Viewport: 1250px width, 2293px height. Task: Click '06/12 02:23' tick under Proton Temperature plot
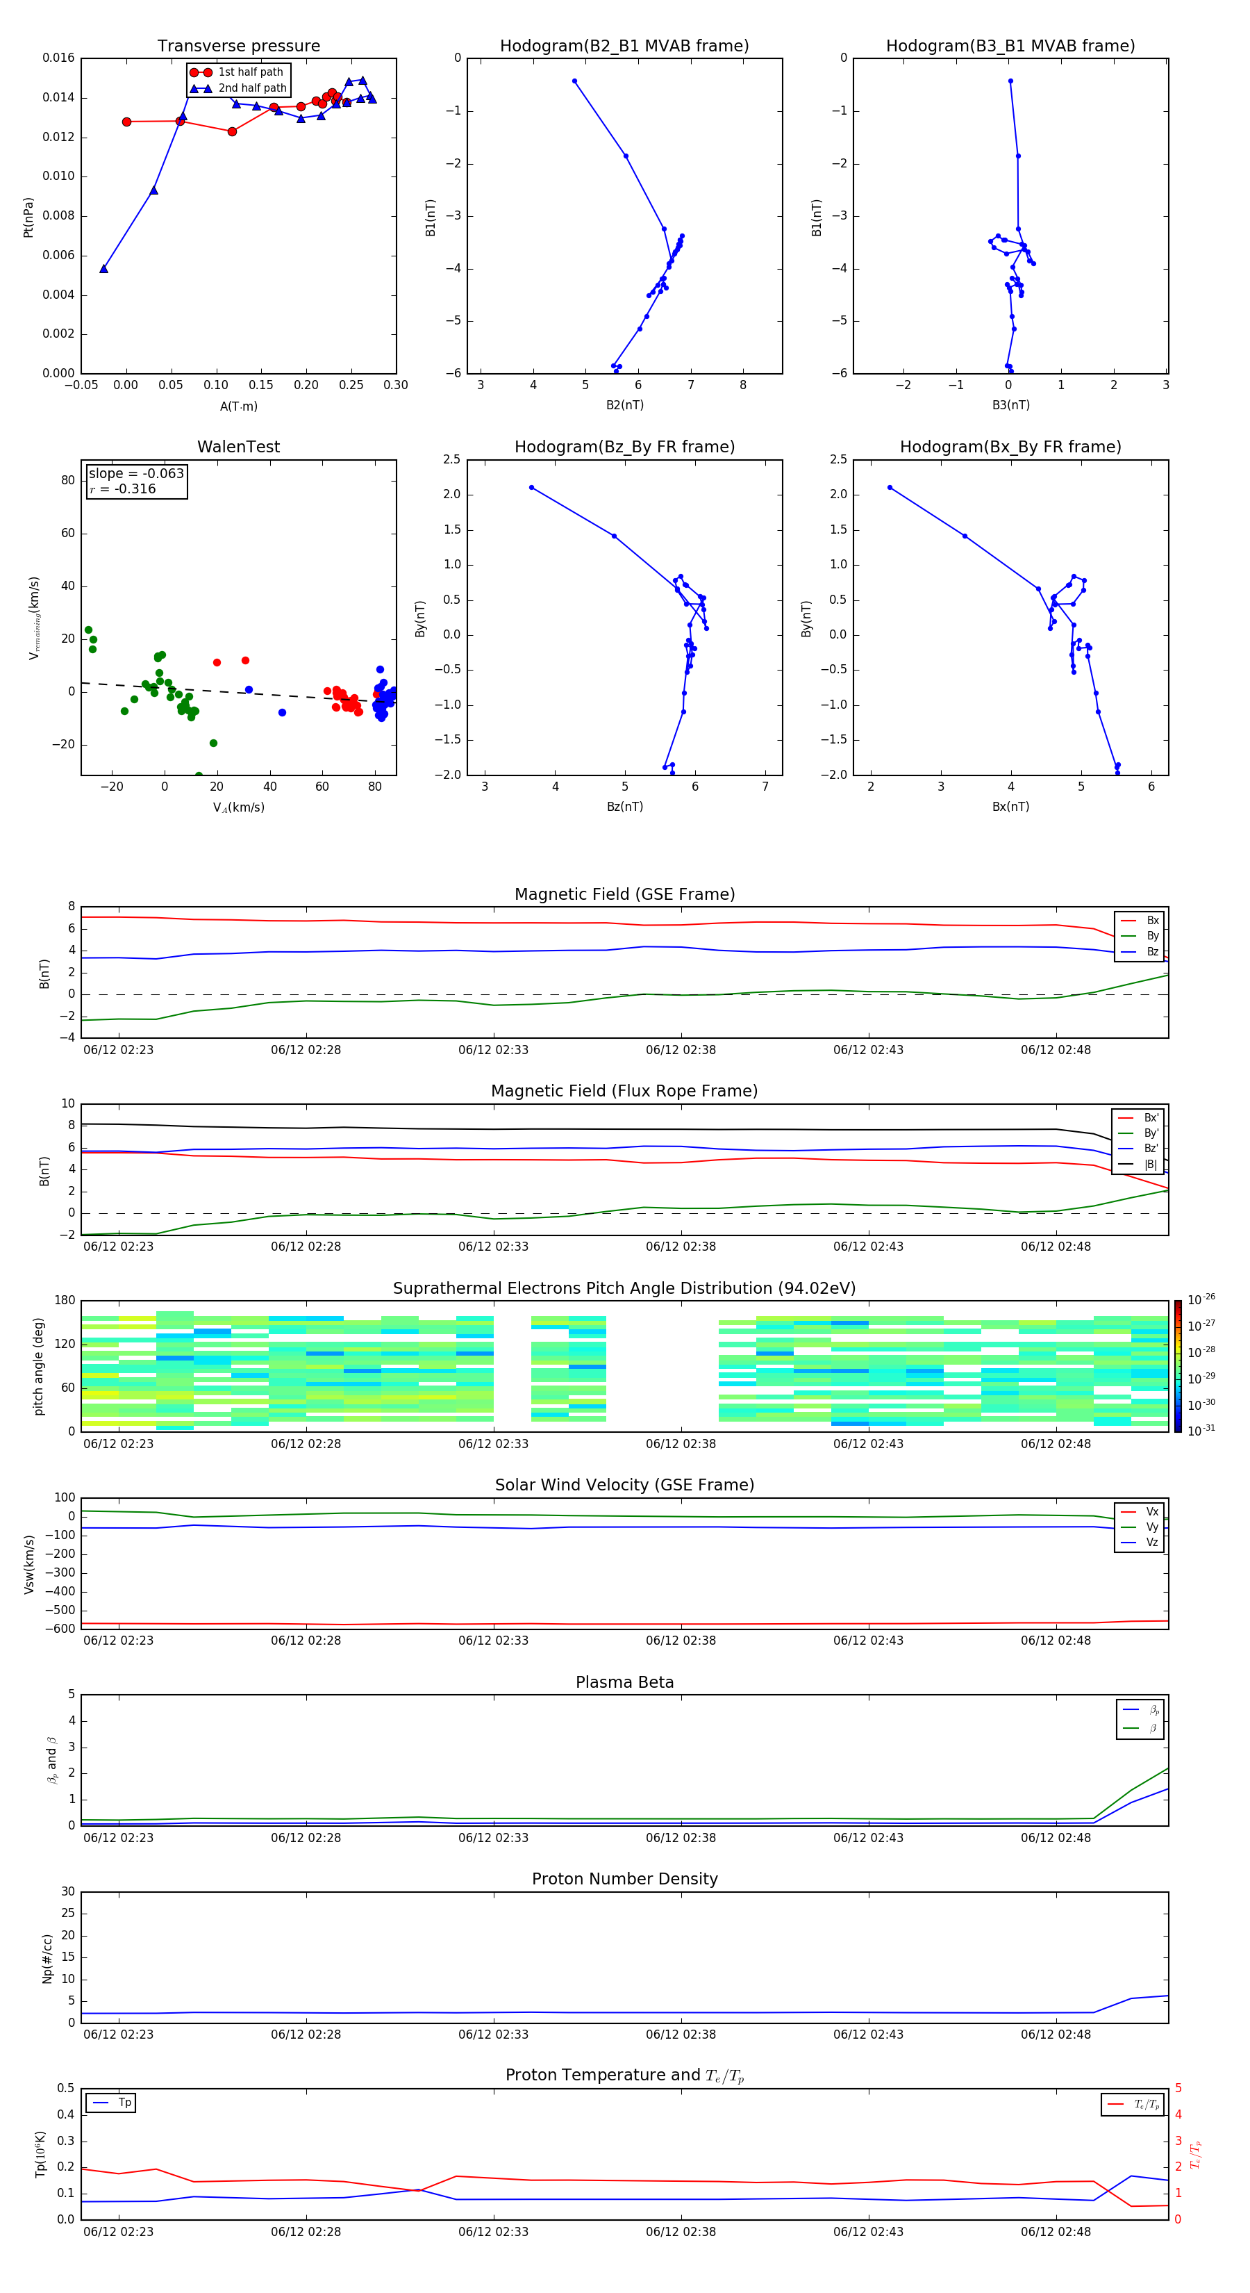118,2232
